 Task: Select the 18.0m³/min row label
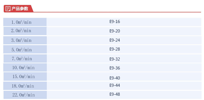pos(25,86)
